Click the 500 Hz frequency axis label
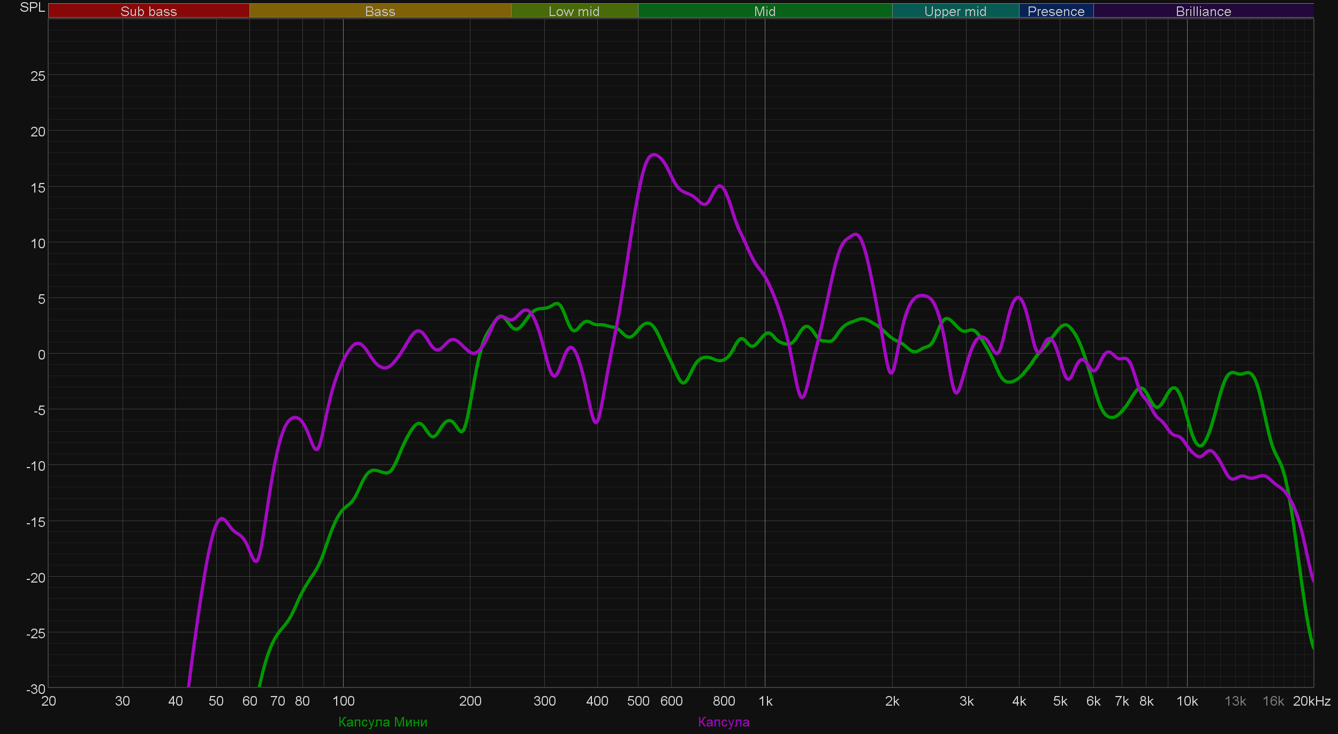 click(x=638, y=701)
